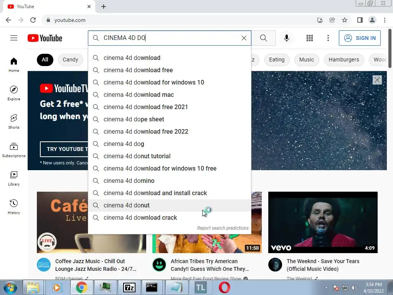The image size is (393, 295).
Task: Open Subscriptions in the sidebar
Action: [14, 150]
